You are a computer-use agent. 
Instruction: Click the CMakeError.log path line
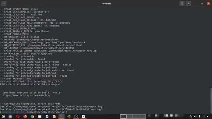point(52,109)
